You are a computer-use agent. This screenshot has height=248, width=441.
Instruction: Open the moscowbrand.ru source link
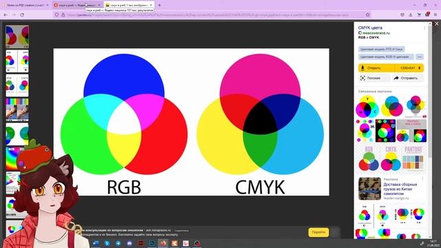pyautogui.click(x=376, y=33)
